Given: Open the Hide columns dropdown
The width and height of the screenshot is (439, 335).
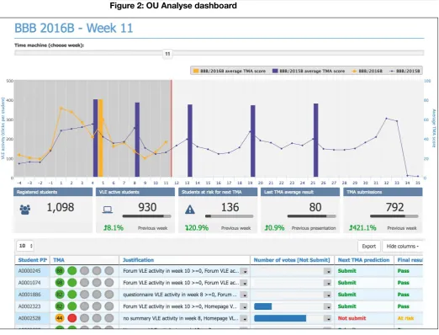Looking at the screenshot, I should click(402, 246).
